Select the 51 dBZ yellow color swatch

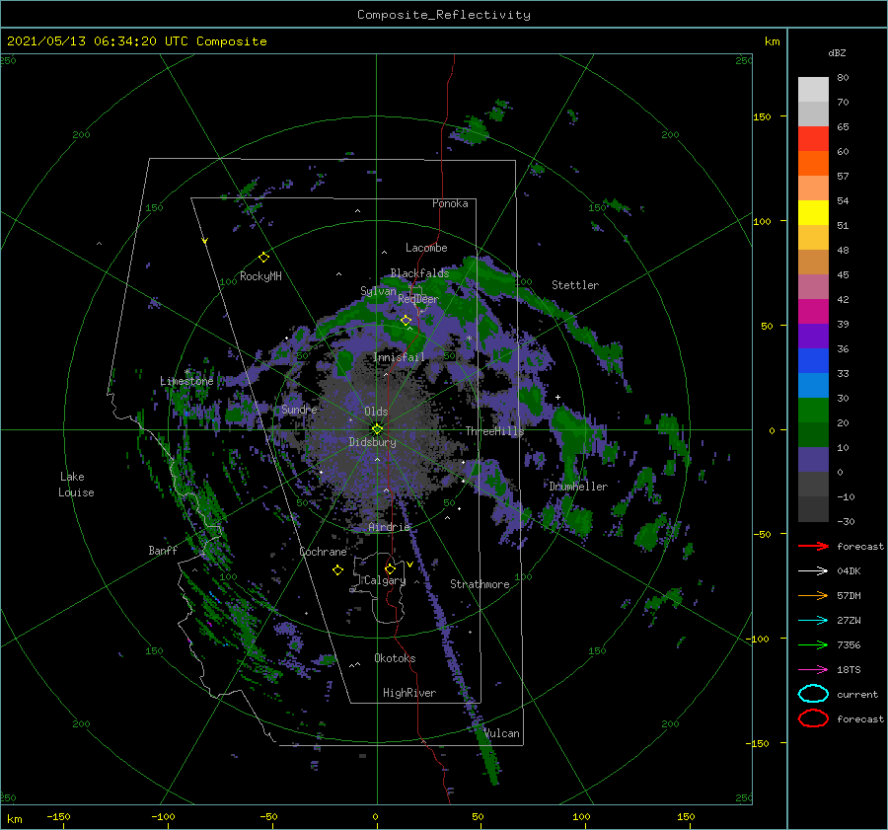[x=813, y=213]
